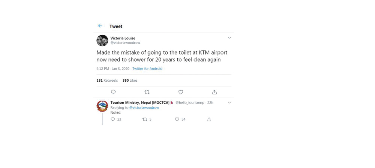Viewport: 375px width, 168px height.
Task: Retweet the KTM airport toilet tweet
Action: coord(147,92)
